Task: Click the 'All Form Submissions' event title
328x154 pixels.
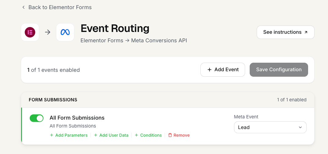Action: click(x=77, y=118)
